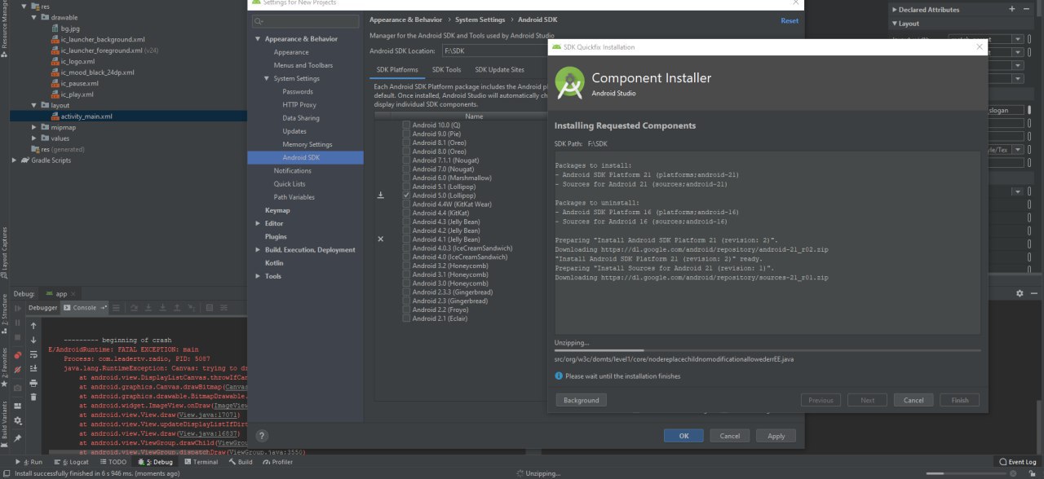Expand the mipmap folder in project tree
Screen dimensions: 1044x479
point(33,128)
